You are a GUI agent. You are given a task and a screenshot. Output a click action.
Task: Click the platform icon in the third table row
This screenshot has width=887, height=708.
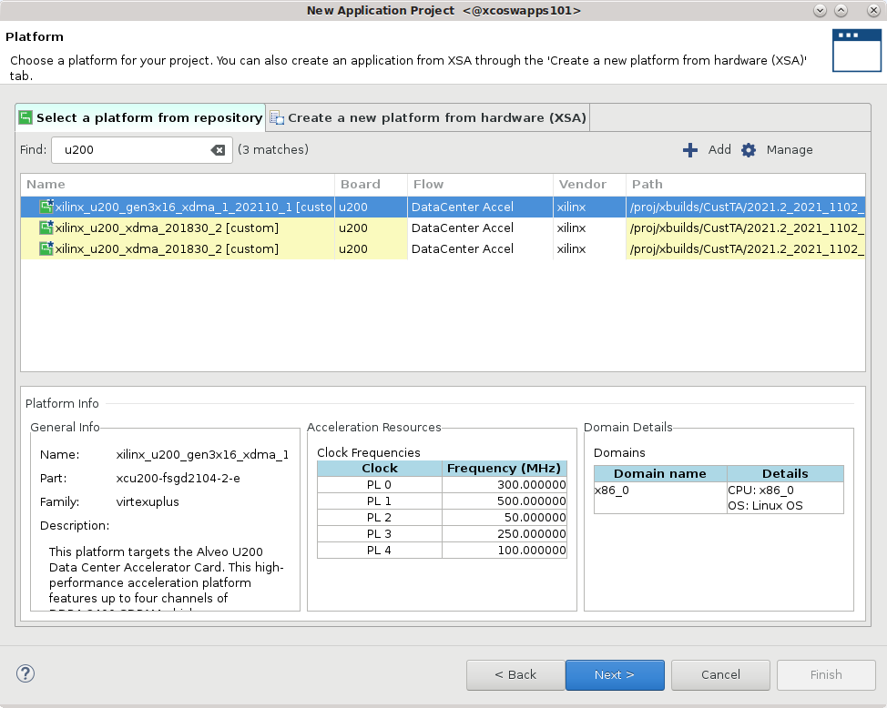46,249
